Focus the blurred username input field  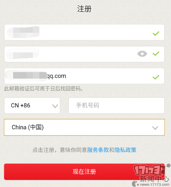(84, 32)
